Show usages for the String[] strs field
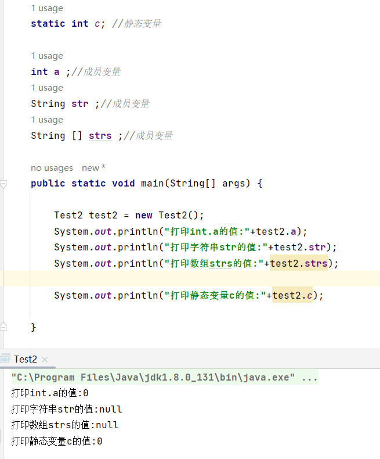380x459 pixels. point(47,120)
